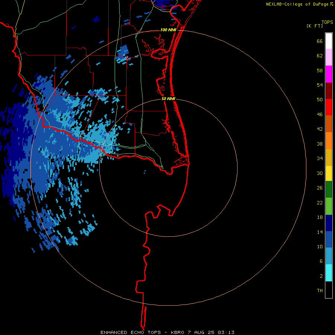
Task: Click the TOPS legend title
Action: tap(327, 22)
